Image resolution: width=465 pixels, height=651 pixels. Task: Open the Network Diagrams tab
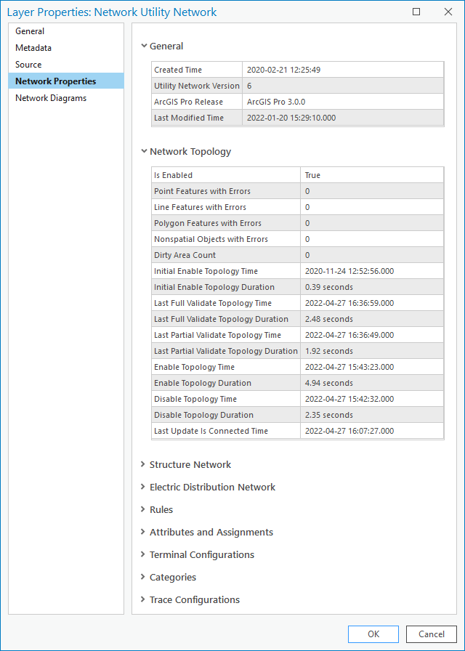(x=51, y=98)
